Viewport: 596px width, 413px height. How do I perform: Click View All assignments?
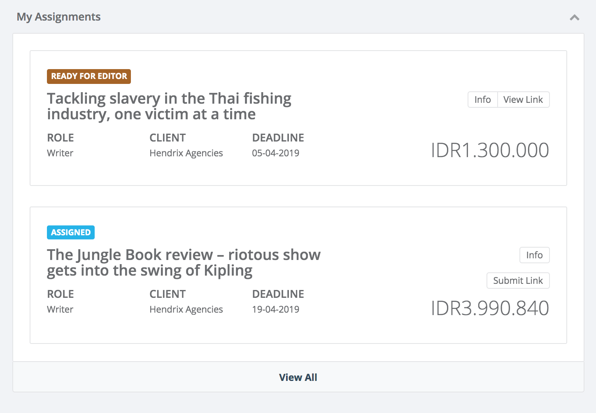click(298, 377)
